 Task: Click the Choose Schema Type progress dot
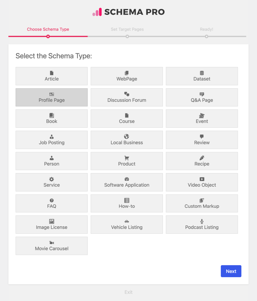click(48, 36)
